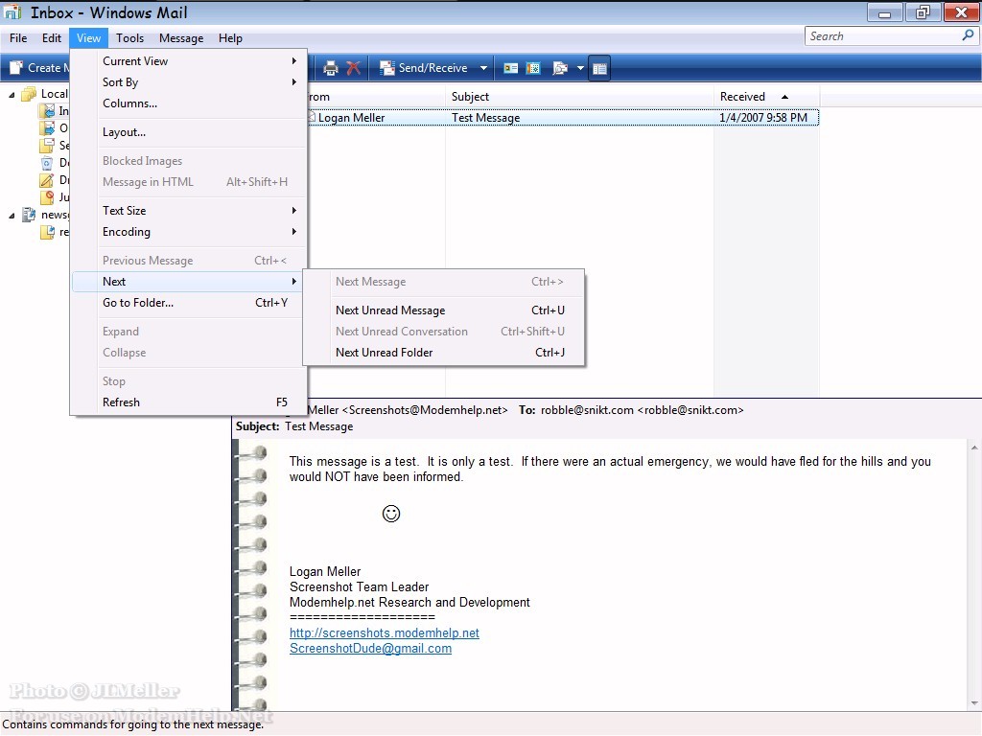Screen dimensions: 982x736
Task: Expand the Text Size submenu
Action: click(x=188, y=211)
